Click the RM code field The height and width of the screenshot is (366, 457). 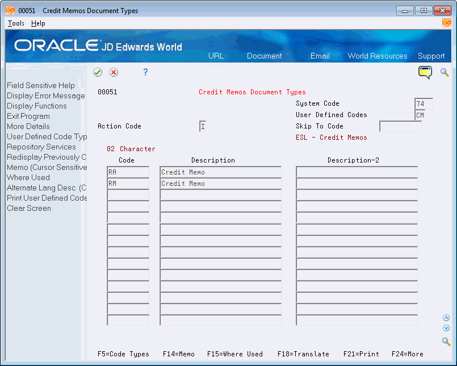[128, 184]
